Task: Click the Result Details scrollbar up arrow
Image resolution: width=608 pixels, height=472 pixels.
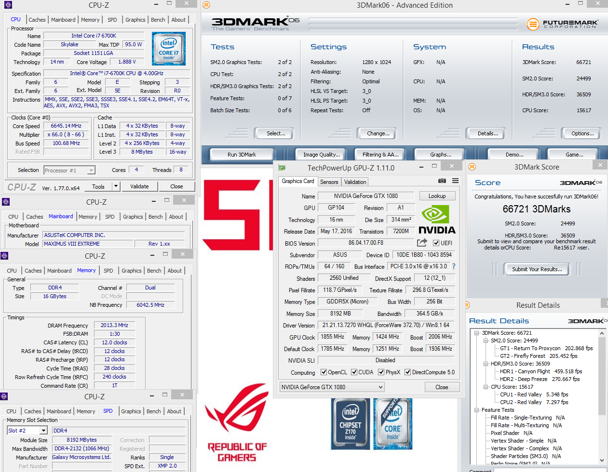Action: pos(602,333)
